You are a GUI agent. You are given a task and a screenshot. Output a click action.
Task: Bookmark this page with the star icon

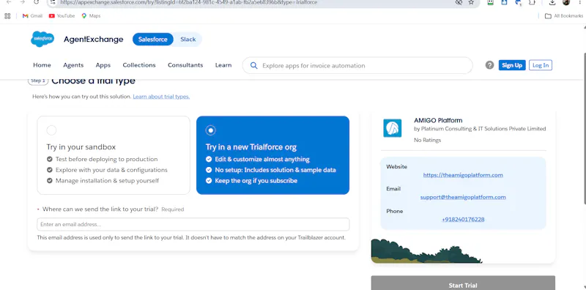pos(471,2)
